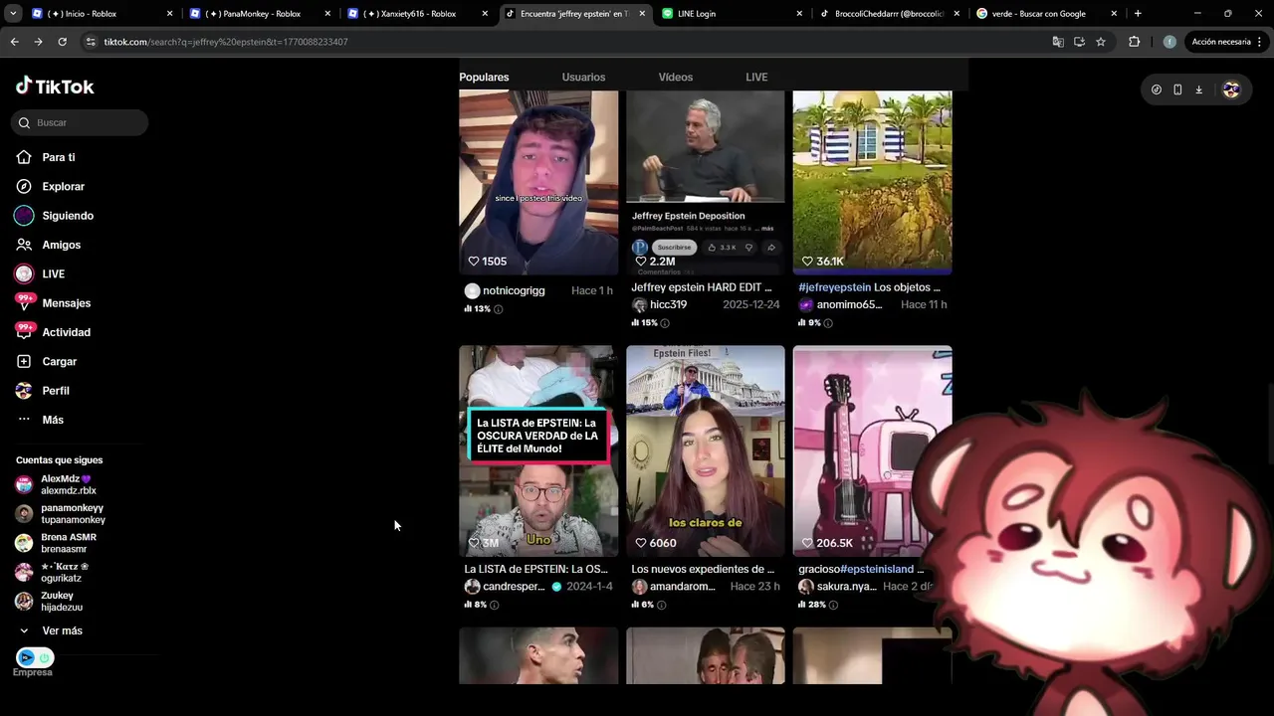
Task: Open the Perfil avatar icon
Action: tap(24, 390)
